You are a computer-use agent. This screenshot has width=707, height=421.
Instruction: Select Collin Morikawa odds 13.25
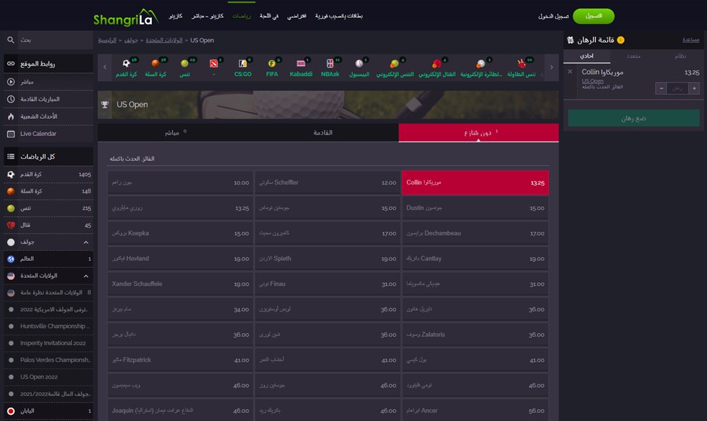[x=475, y=183]
